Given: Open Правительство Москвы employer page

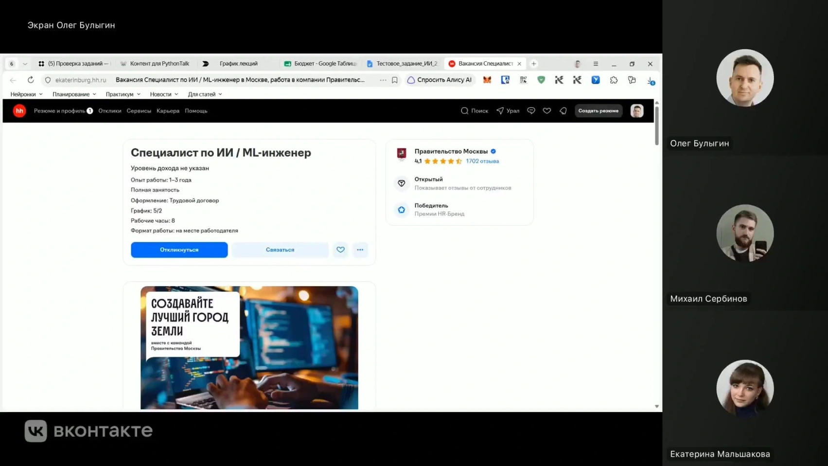Looking at the screenshot, I should point(451,151).
